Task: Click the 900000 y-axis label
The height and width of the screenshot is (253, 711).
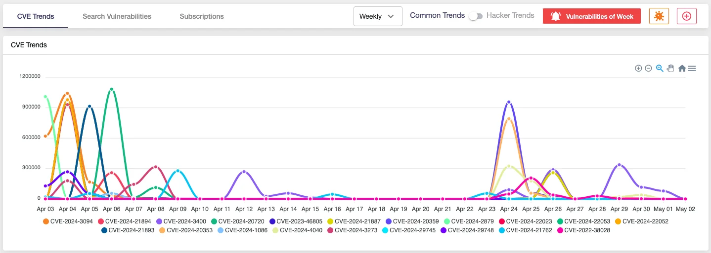Action: point(32,107)
